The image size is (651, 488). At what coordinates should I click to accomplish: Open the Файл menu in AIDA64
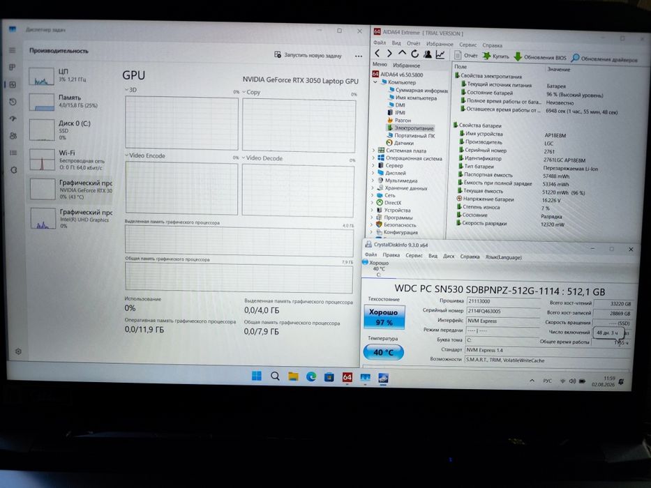[x=380, y=43]
